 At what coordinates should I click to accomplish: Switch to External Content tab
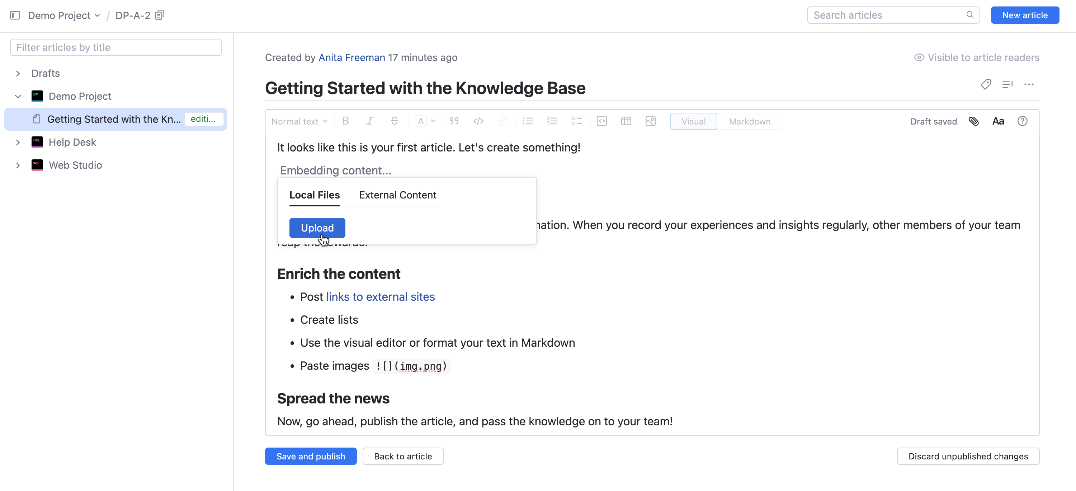point(397,195)
